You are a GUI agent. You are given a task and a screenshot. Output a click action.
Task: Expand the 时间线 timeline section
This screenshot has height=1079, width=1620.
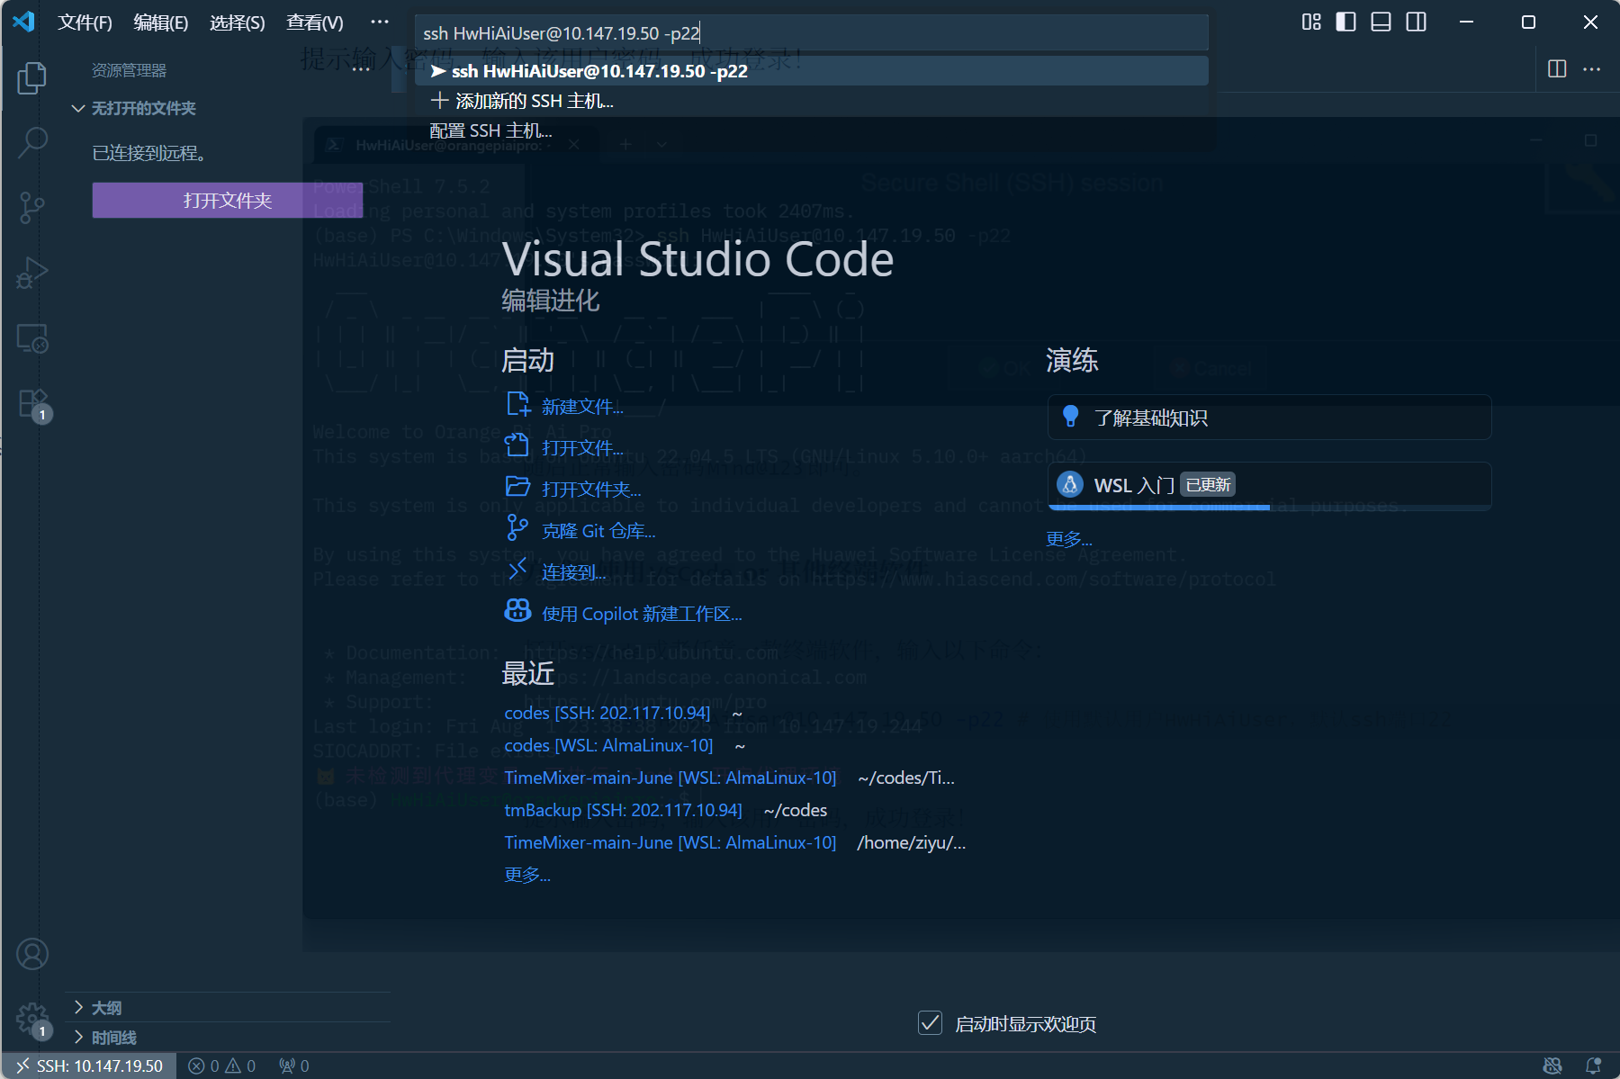pos(113,1038)
